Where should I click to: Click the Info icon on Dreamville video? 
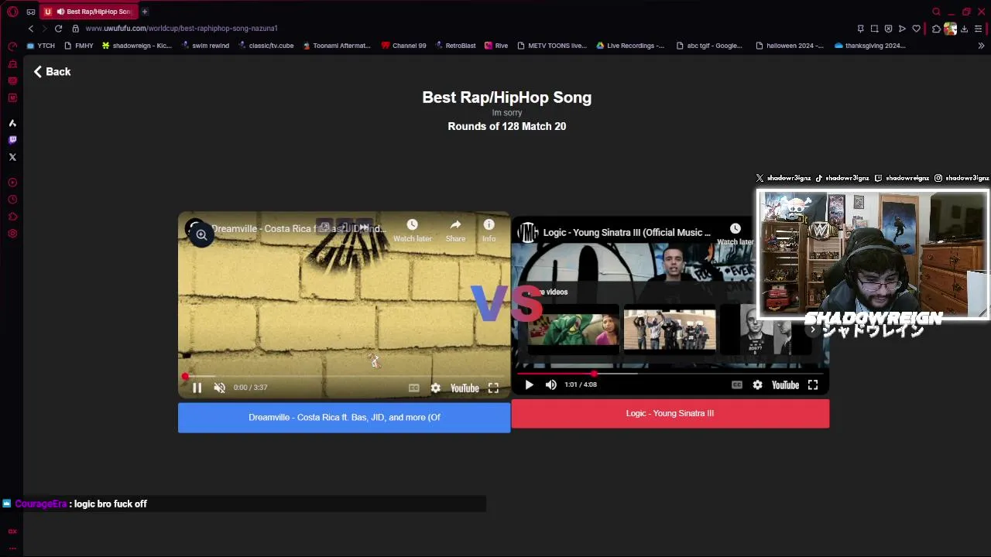(x=489, y=231)
